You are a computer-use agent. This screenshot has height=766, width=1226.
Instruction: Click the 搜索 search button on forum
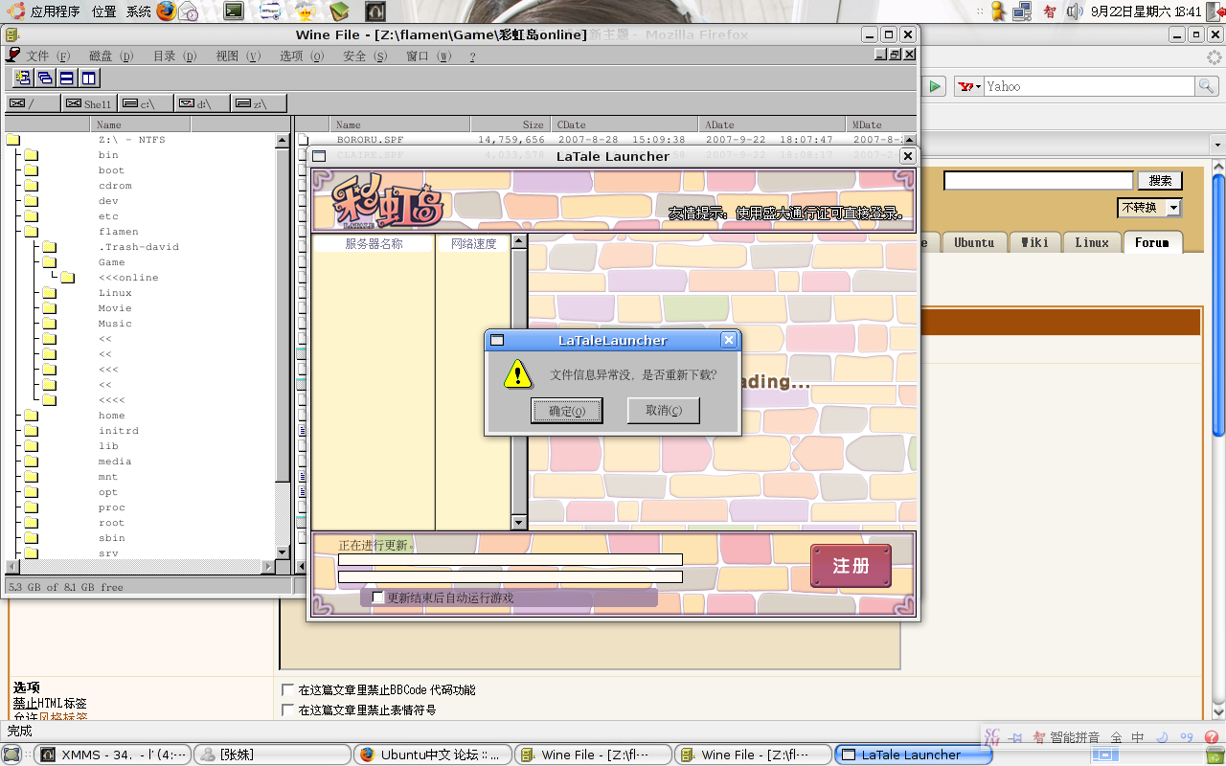click(x=1160, y=180)
